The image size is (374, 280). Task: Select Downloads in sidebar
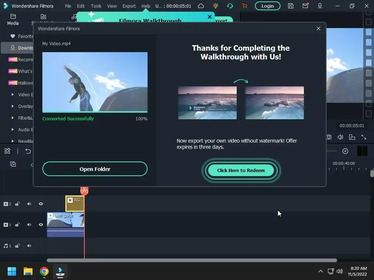[x=17, y=48]
